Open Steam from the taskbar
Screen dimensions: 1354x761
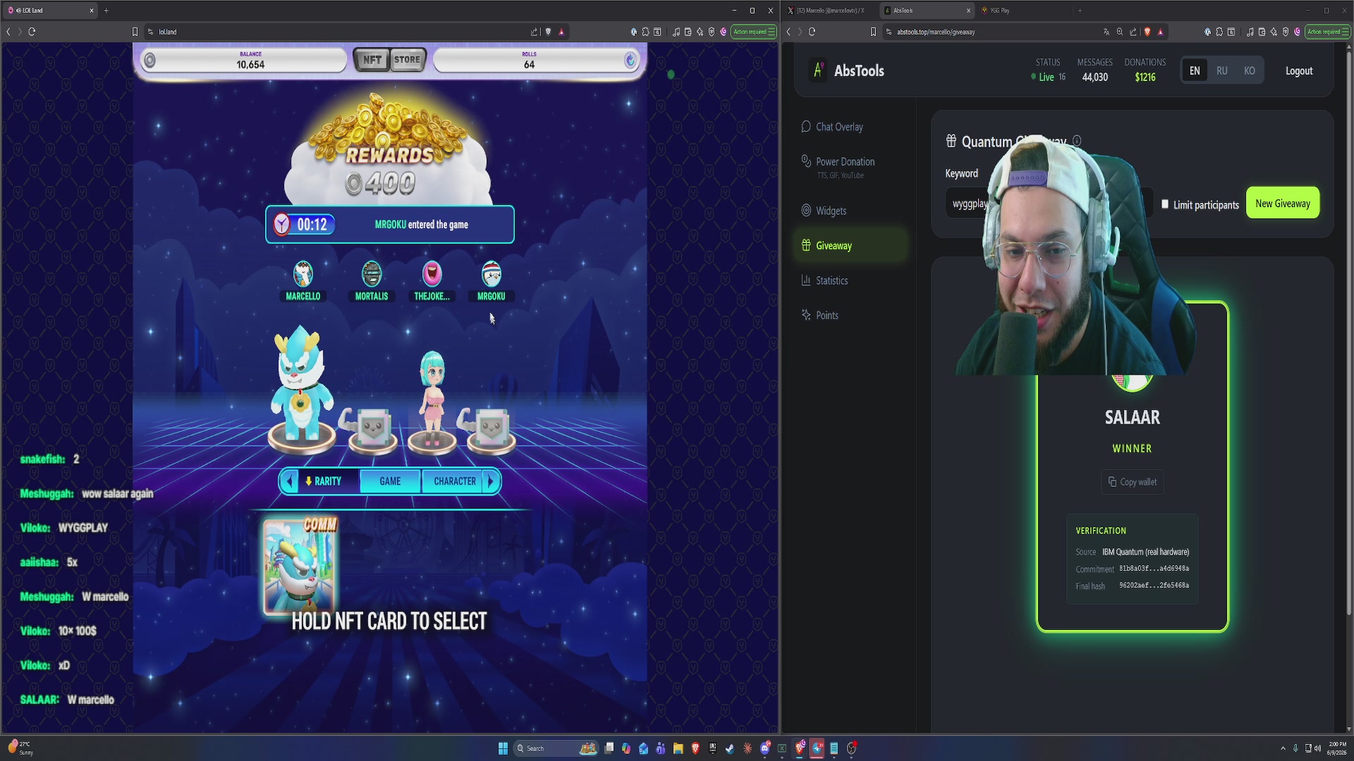(730, 748)
